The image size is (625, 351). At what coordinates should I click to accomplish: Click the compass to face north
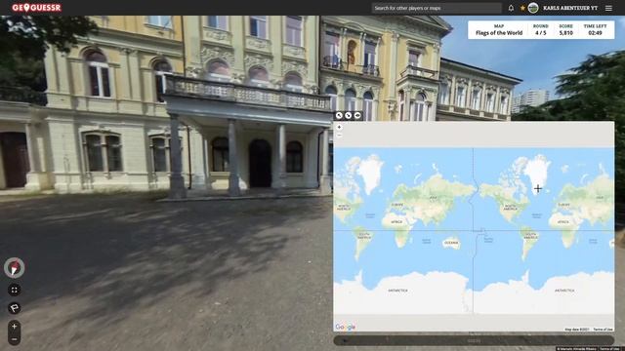15,268
